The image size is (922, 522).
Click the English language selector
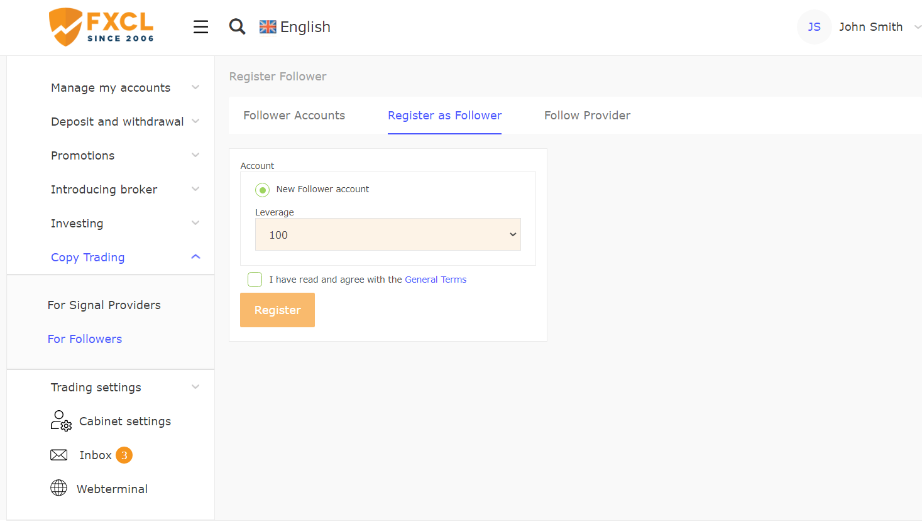[x=305, y=27]
